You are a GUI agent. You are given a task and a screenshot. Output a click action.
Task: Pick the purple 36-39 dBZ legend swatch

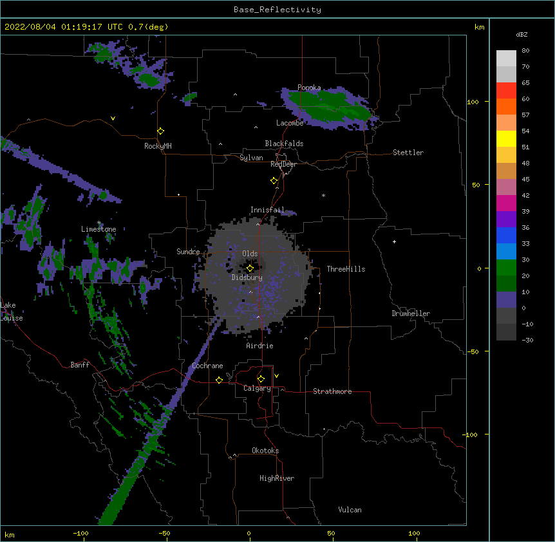[506, 220]
